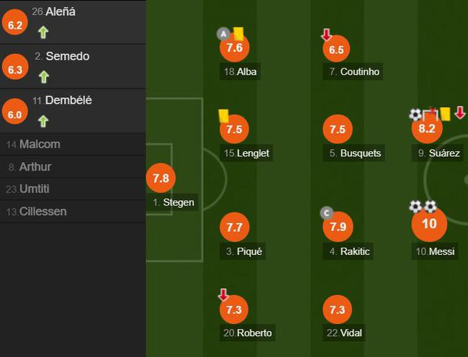Image resolution: width=468 pixels, height=357 pixels.
Task: Click the captain C badge on Rakitic
Action: click(x=326, y=213)
